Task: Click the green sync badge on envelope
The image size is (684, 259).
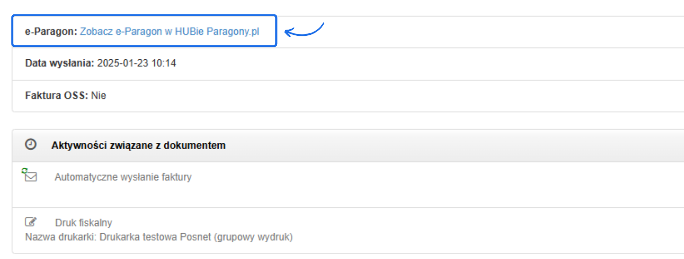Action: (x=24, y=170)
